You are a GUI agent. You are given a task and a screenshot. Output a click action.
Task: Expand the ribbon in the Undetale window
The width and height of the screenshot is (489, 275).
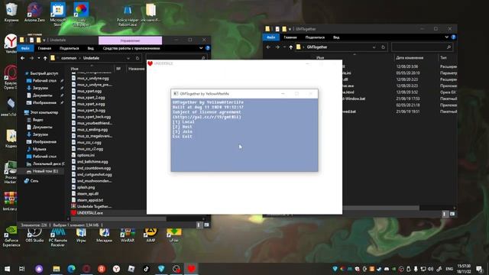(201, 48)
